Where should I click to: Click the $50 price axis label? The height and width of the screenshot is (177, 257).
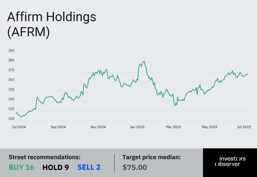[x=12, y=90]
